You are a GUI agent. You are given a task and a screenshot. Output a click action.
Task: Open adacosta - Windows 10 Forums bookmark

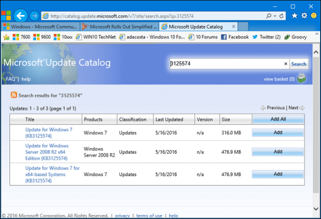click(152, 37)
